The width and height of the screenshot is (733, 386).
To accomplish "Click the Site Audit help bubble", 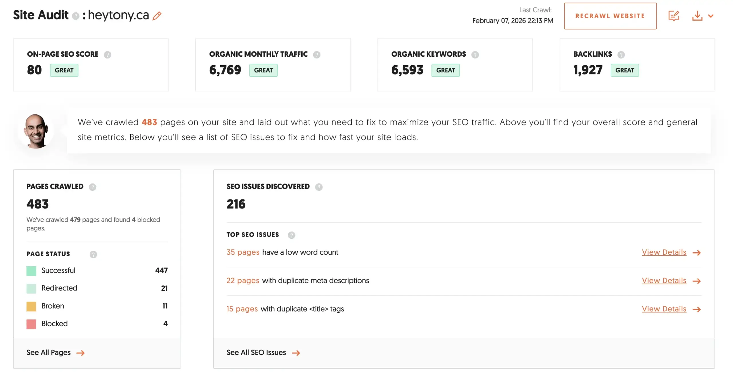I will [x=76, y=16].
